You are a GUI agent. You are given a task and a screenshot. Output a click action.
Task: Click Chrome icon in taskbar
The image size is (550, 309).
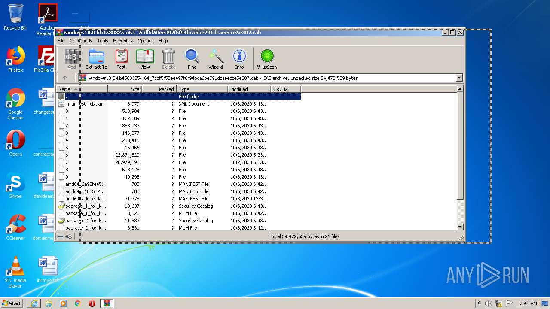click(78, 303)
